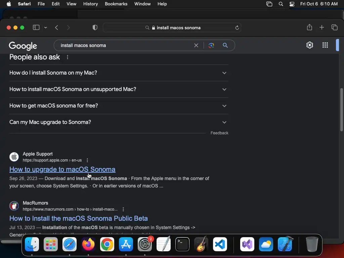The image size is (344, 258).
Task: Click the Google logo
Action: pos(23,46)
